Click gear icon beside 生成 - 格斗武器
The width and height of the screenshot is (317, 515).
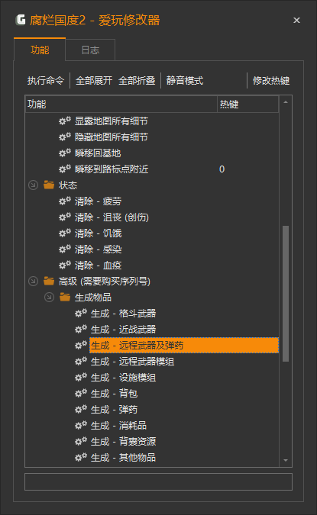click(81, 313)
